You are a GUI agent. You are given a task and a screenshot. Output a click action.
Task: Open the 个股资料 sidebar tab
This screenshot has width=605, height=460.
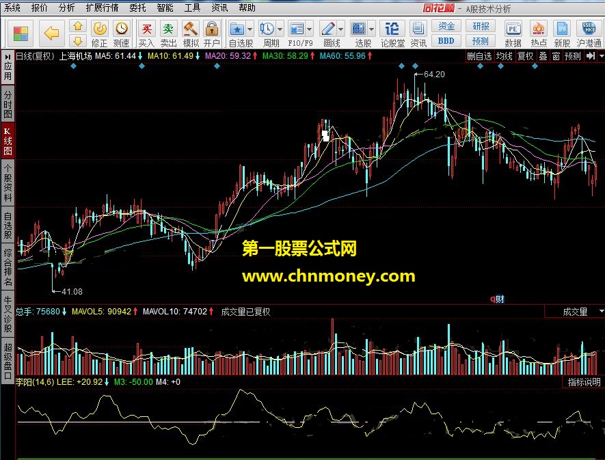tap(8, 182)
